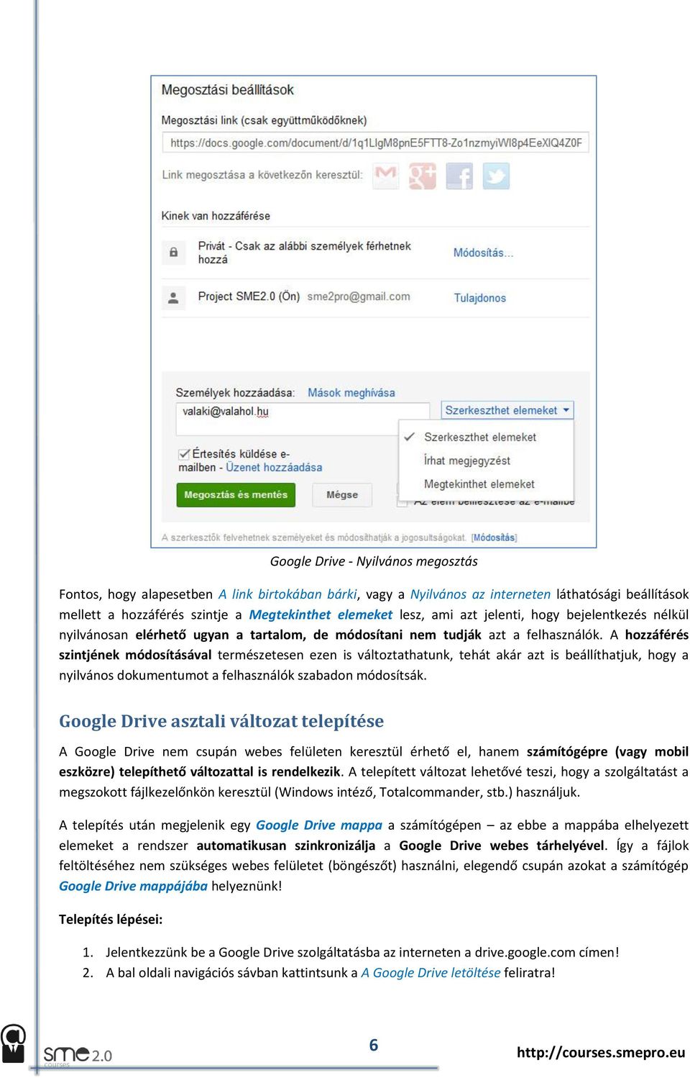Click the Mégse button

pos(342,494)
